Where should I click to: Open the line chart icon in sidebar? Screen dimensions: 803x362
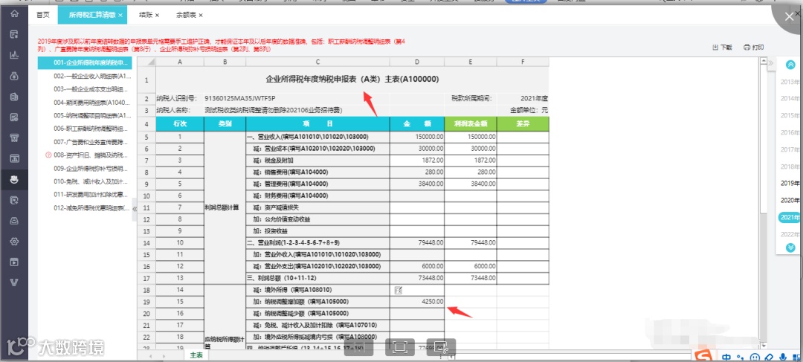[x=14, y=55]
